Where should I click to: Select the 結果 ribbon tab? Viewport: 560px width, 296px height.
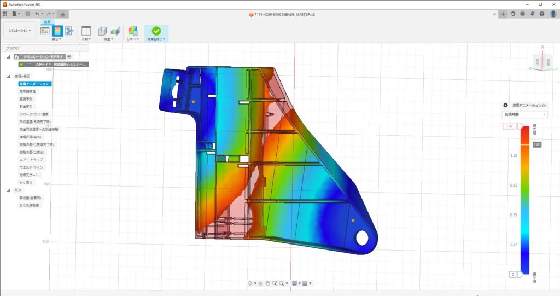pyautogui.click(x=47, y=22)
